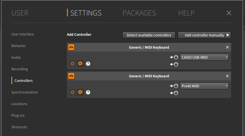Toggle the first controller's orange enable icon

point(71,47)
